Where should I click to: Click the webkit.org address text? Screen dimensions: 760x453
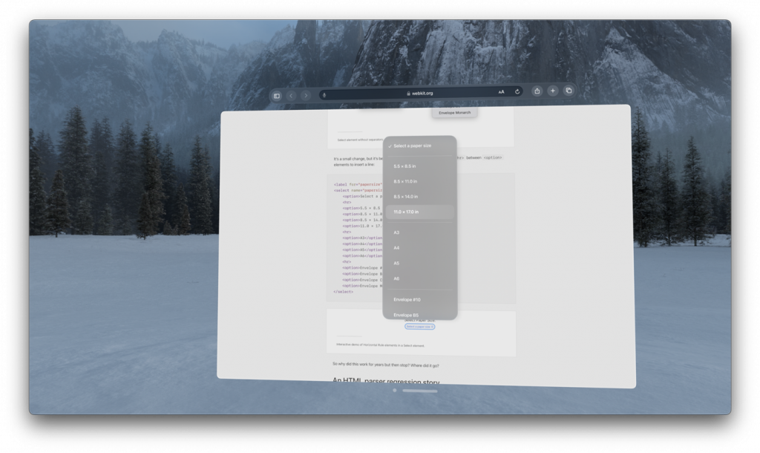click(423, 92)
